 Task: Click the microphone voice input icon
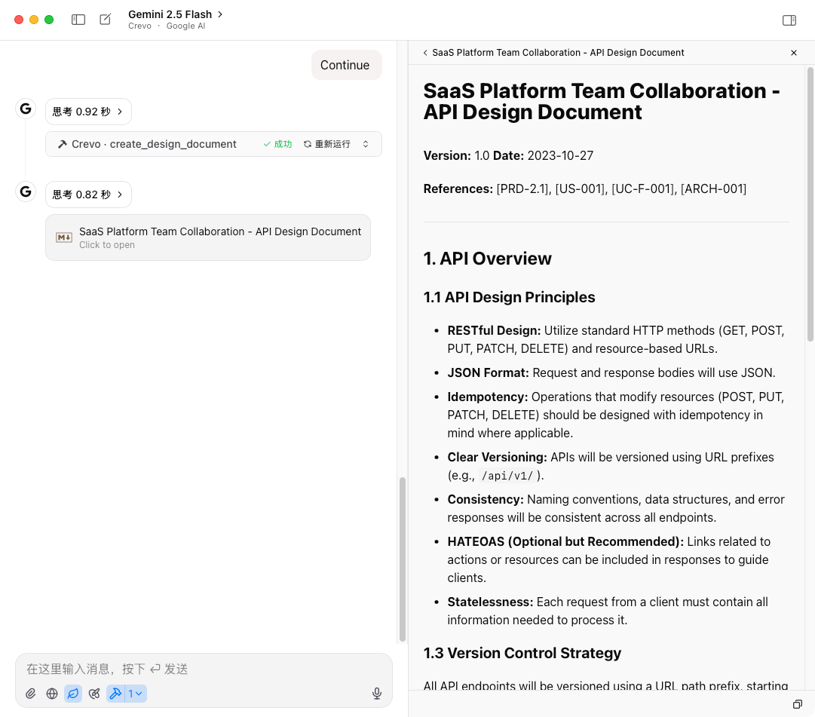377,694
